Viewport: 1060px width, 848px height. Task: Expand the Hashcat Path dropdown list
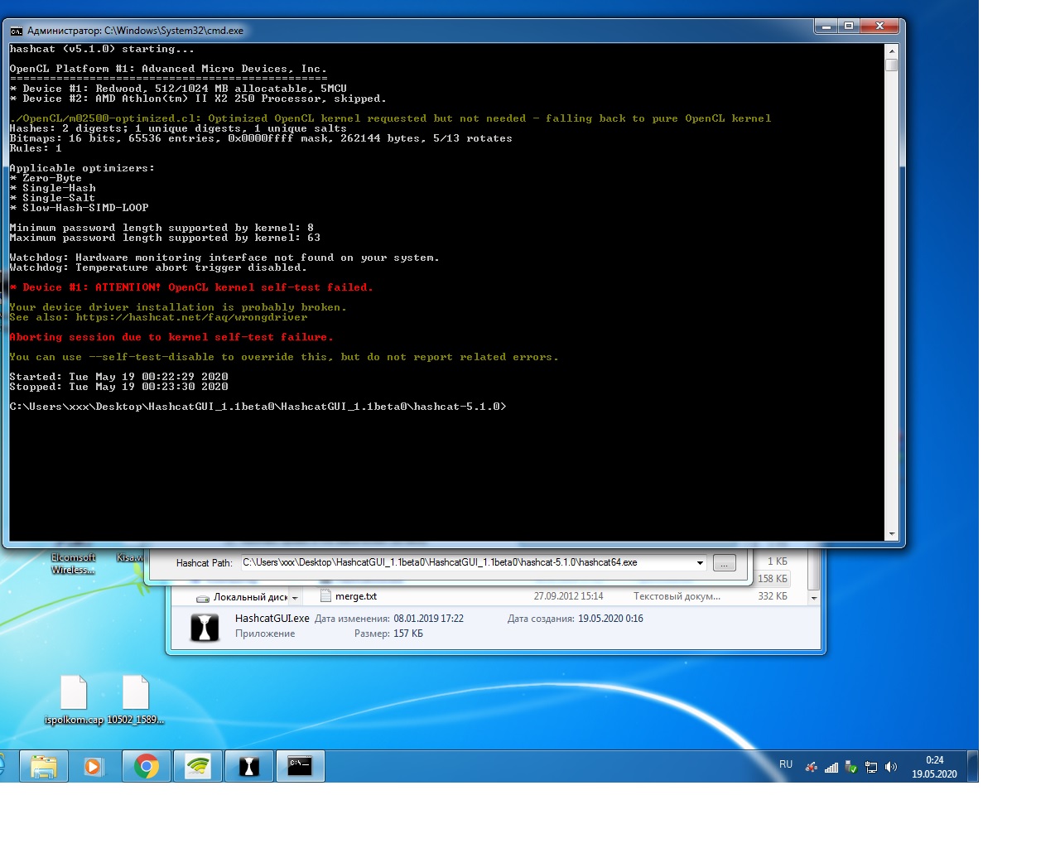700,563
